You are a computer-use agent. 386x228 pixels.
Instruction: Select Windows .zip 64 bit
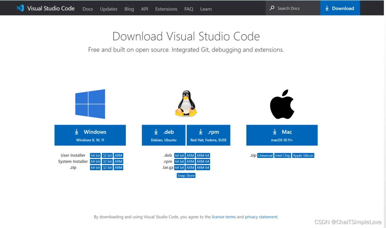[x=95, y=168]
